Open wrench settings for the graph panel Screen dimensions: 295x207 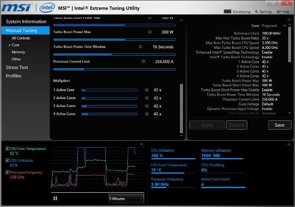click(x=142, y=144)
